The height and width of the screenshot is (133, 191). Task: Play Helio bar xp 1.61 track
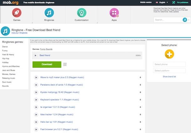pos(36,122)
